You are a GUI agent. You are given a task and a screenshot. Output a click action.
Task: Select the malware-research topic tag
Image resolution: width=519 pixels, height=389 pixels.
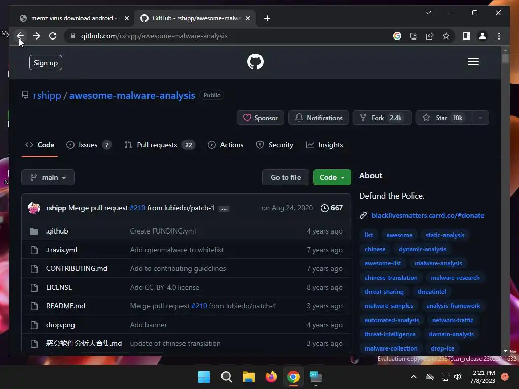(455, 278)
